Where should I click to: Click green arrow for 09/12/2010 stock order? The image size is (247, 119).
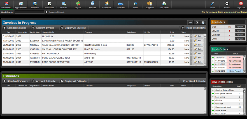coord(213,71)
